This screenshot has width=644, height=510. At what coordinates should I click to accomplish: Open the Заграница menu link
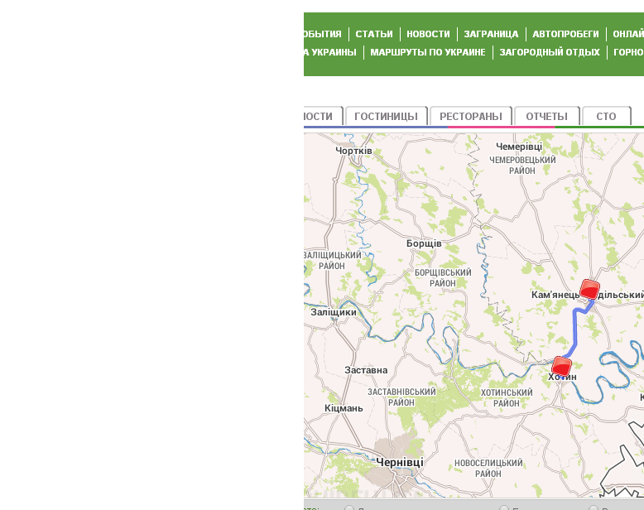coord(491,34)
